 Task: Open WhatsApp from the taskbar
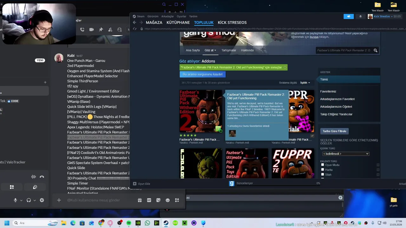pos(147,223)
